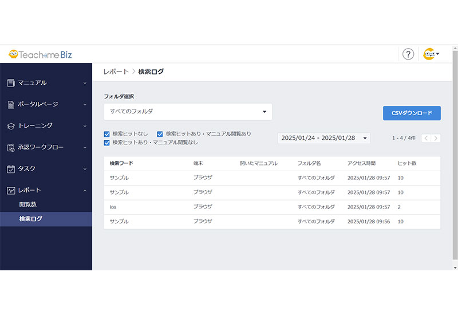458x315 pixels.
Task: Click the CSVダウンロード button
Action: [412, 113]
